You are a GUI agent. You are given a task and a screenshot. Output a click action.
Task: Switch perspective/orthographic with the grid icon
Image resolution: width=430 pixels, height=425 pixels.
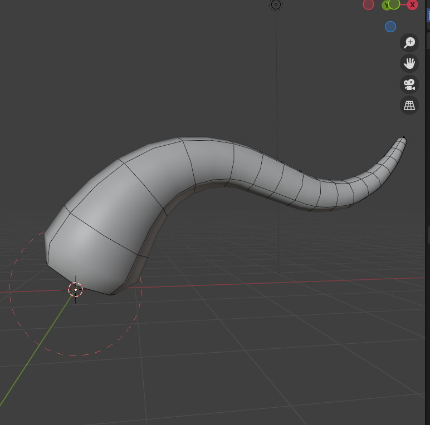click(x=409, y=105)
